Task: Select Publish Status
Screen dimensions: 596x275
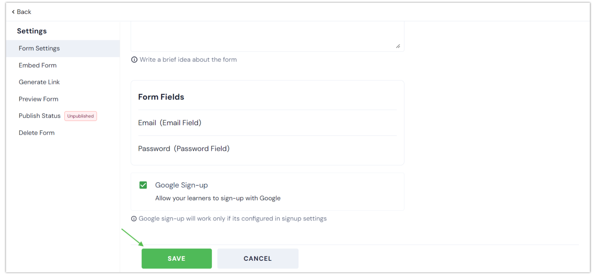Action: pyautogui.click(x=39, y=115)
